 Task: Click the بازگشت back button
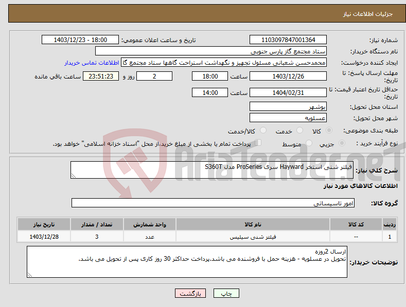(x=190, y=293)
